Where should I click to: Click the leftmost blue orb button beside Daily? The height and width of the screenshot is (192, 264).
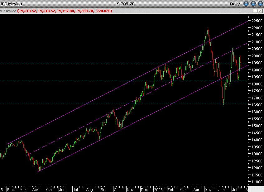coord(246,4)
